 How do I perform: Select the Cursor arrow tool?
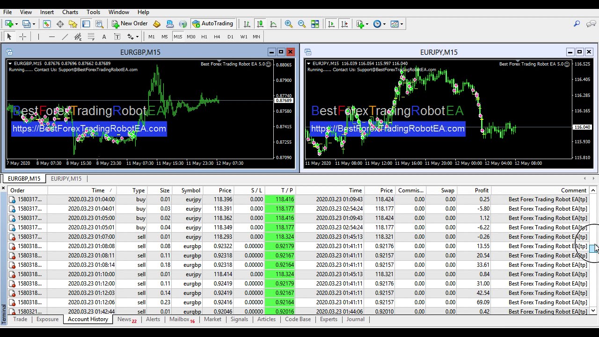pos(9,37)
